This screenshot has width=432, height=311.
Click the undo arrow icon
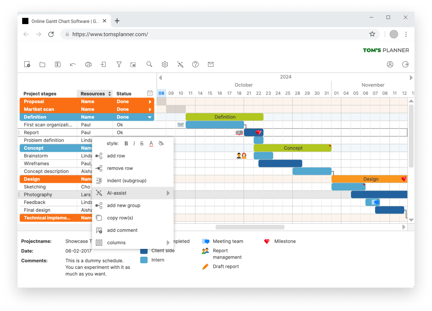tap(72, 64)
